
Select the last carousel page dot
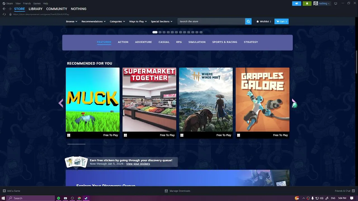[x=201, y=32]
